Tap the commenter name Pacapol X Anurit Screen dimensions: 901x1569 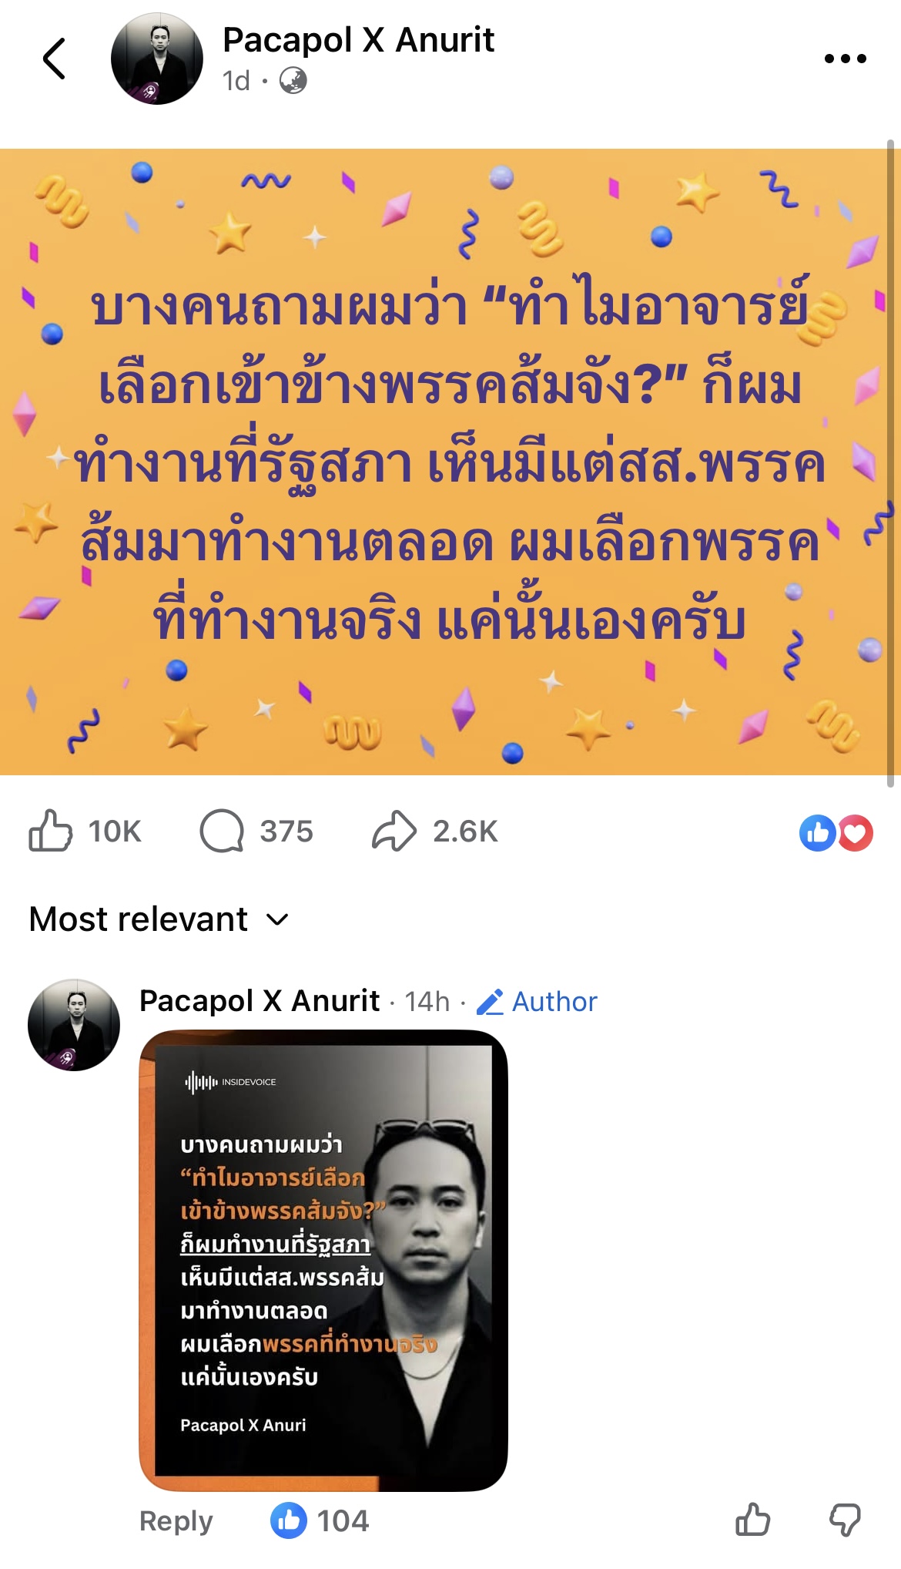260,1000
